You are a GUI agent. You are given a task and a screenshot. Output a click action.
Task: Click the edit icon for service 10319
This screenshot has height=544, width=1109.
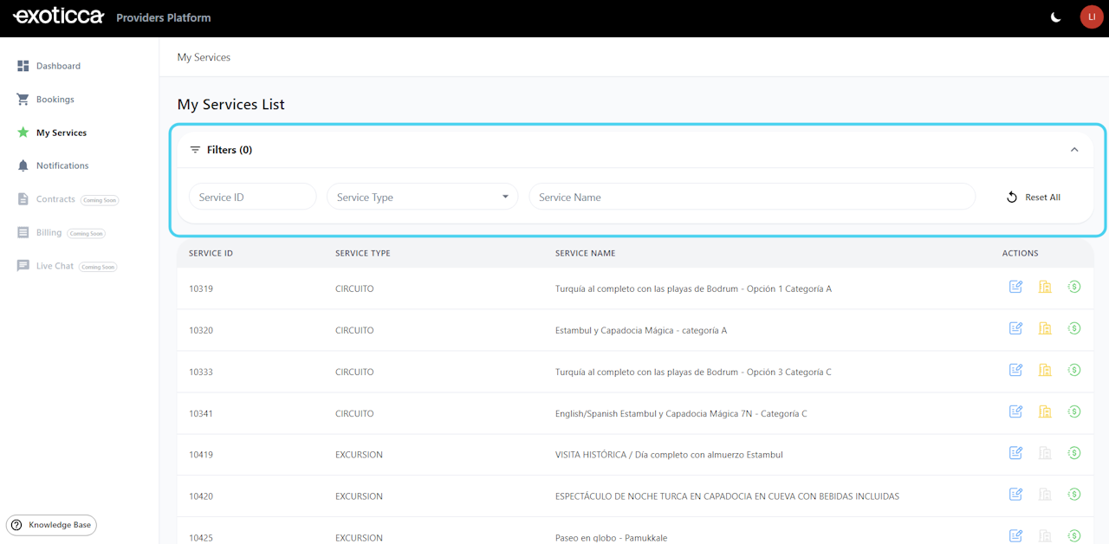click(1016, 287)
